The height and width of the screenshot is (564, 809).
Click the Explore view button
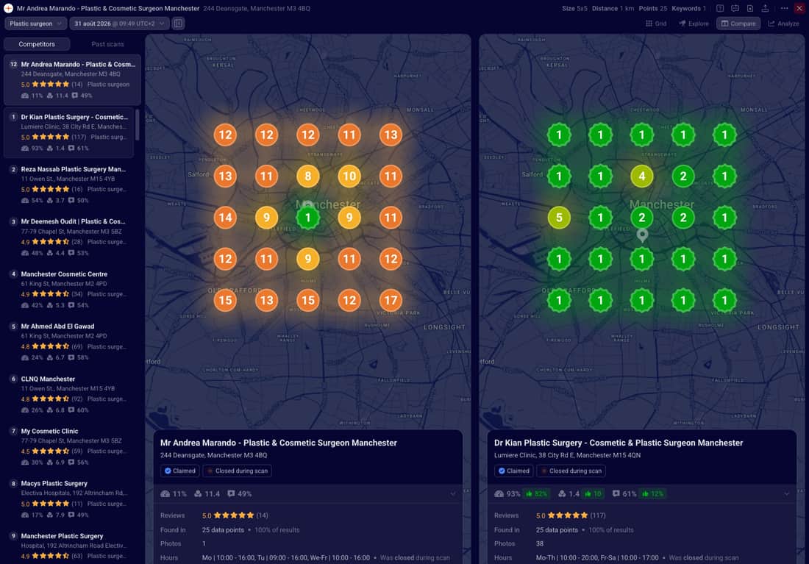694,24
